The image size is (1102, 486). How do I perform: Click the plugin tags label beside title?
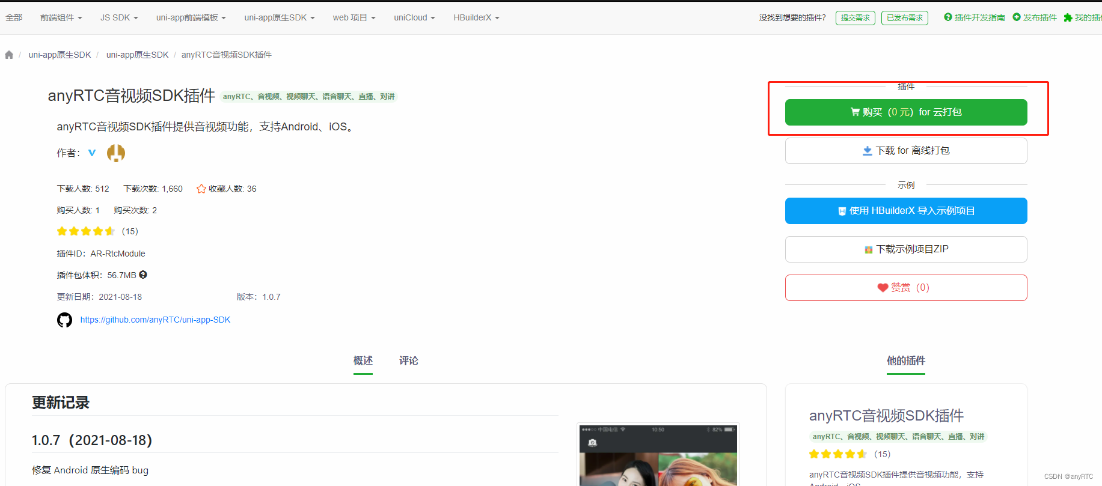click(x=309, y=97)
